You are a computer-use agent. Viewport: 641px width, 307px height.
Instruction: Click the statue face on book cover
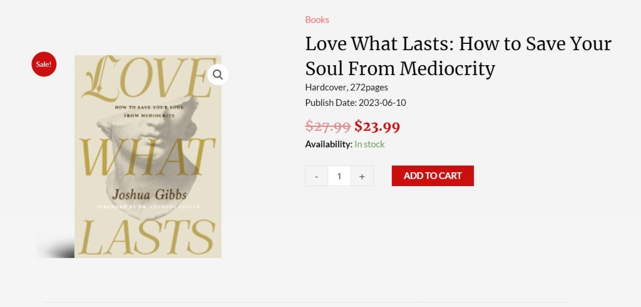tap(156, 135)
